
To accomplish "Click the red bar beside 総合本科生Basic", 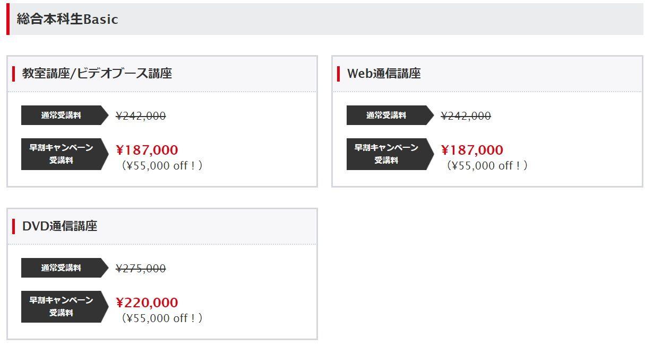I will pyautogui.click(x=8, y=19).
